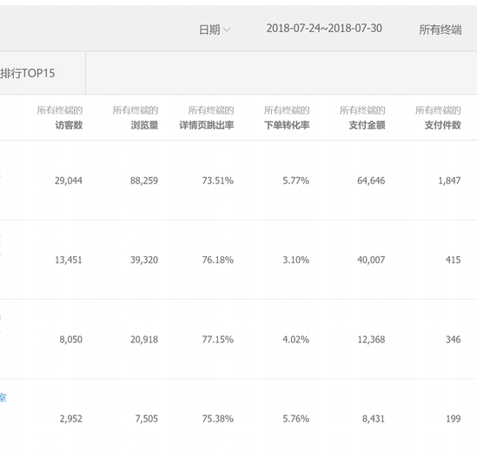
Task: Select visitor count 8,050
Action: tap(71, 339)
